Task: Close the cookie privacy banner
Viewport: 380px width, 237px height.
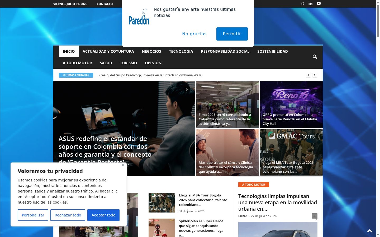Action: [x=123, y=165]
